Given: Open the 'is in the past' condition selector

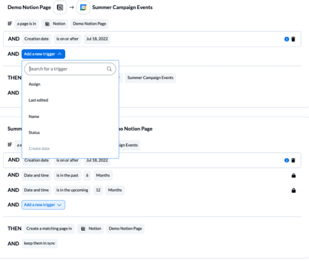Looking at the screenshot, I should 67,175.
